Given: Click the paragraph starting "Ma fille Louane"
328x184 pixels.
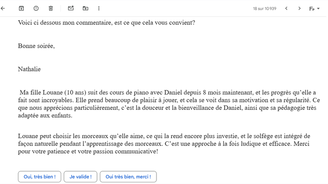Looking at the screenshot, I should [x=169, y=104].
